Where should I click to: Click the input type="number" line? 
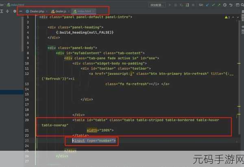pos(94,141)
